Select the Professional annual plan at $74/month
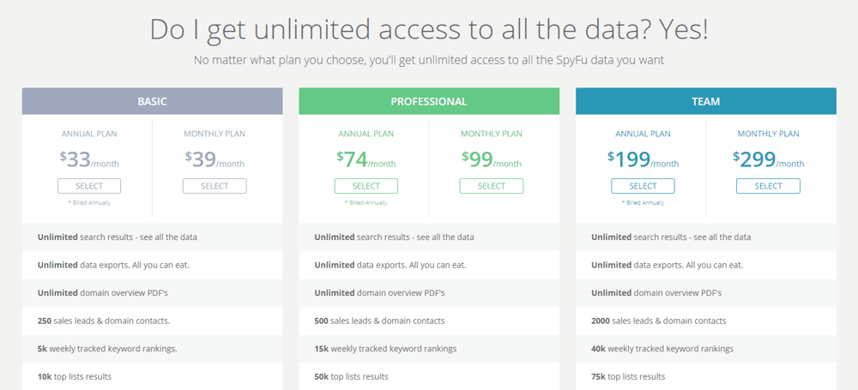Image resolution: width=858 pixels, height=390 pixels. [366, 186]
